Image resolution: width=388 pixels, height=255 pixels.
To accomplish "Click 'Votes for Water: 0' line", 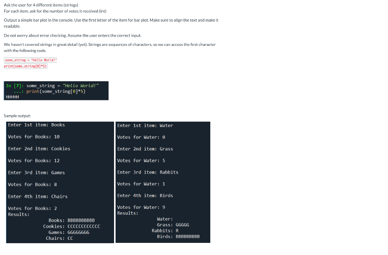I will coord(141,137).
